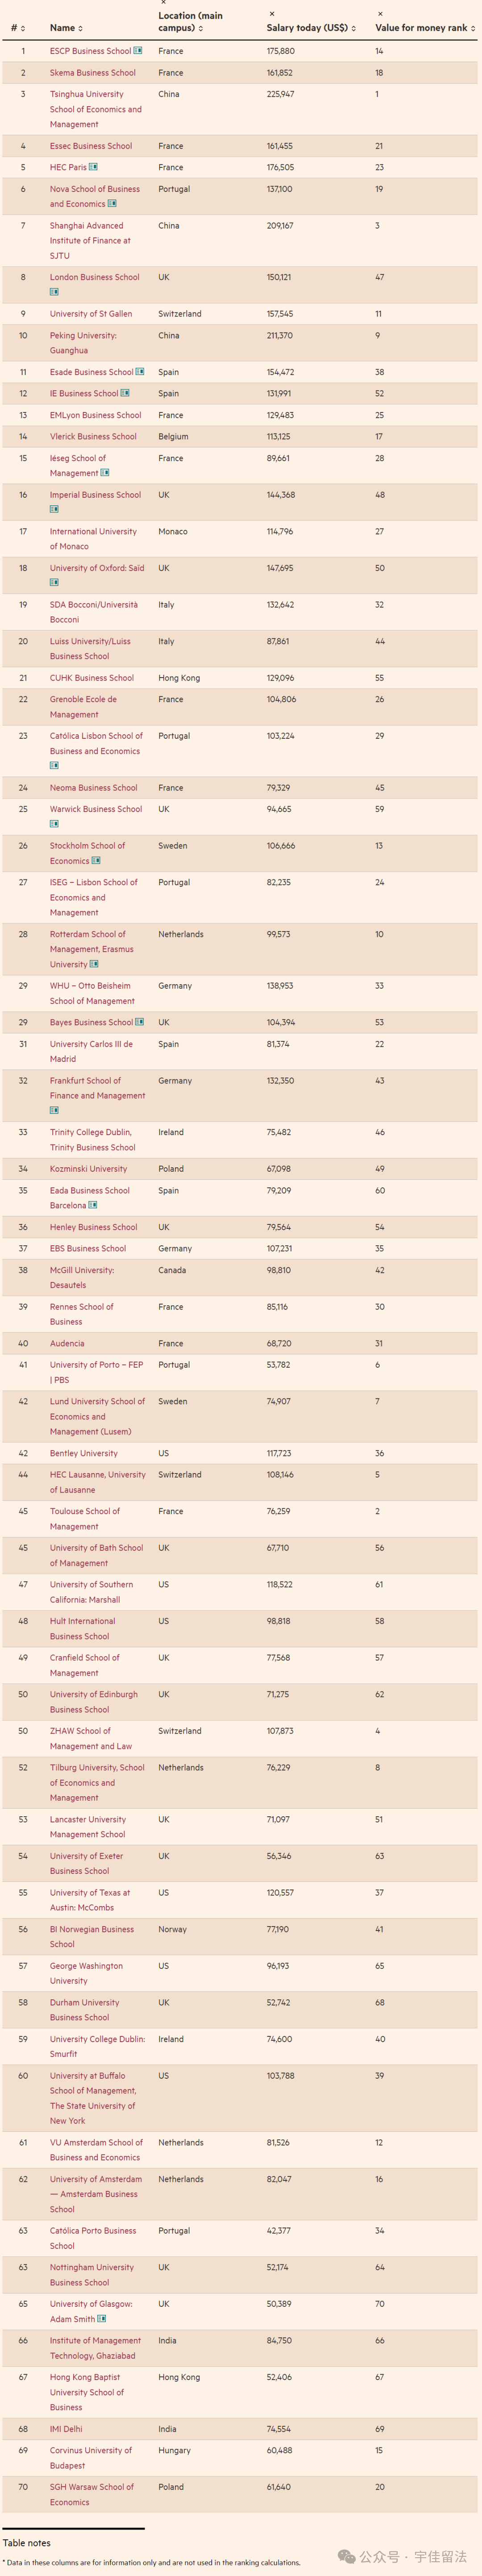Open the Tsinghua University School of Economics link
This screenshot has height=2576, width=482.
pos(96,109)
